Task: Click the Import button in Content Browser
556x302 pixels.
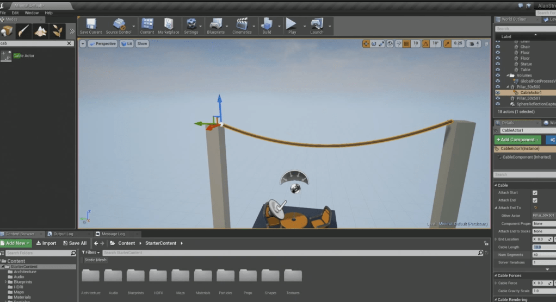Action: point(46,243)
